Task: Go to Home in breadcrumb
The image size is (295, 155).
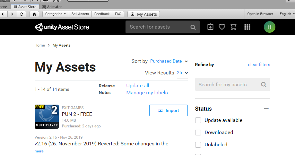Action: (x=39, y=45)
